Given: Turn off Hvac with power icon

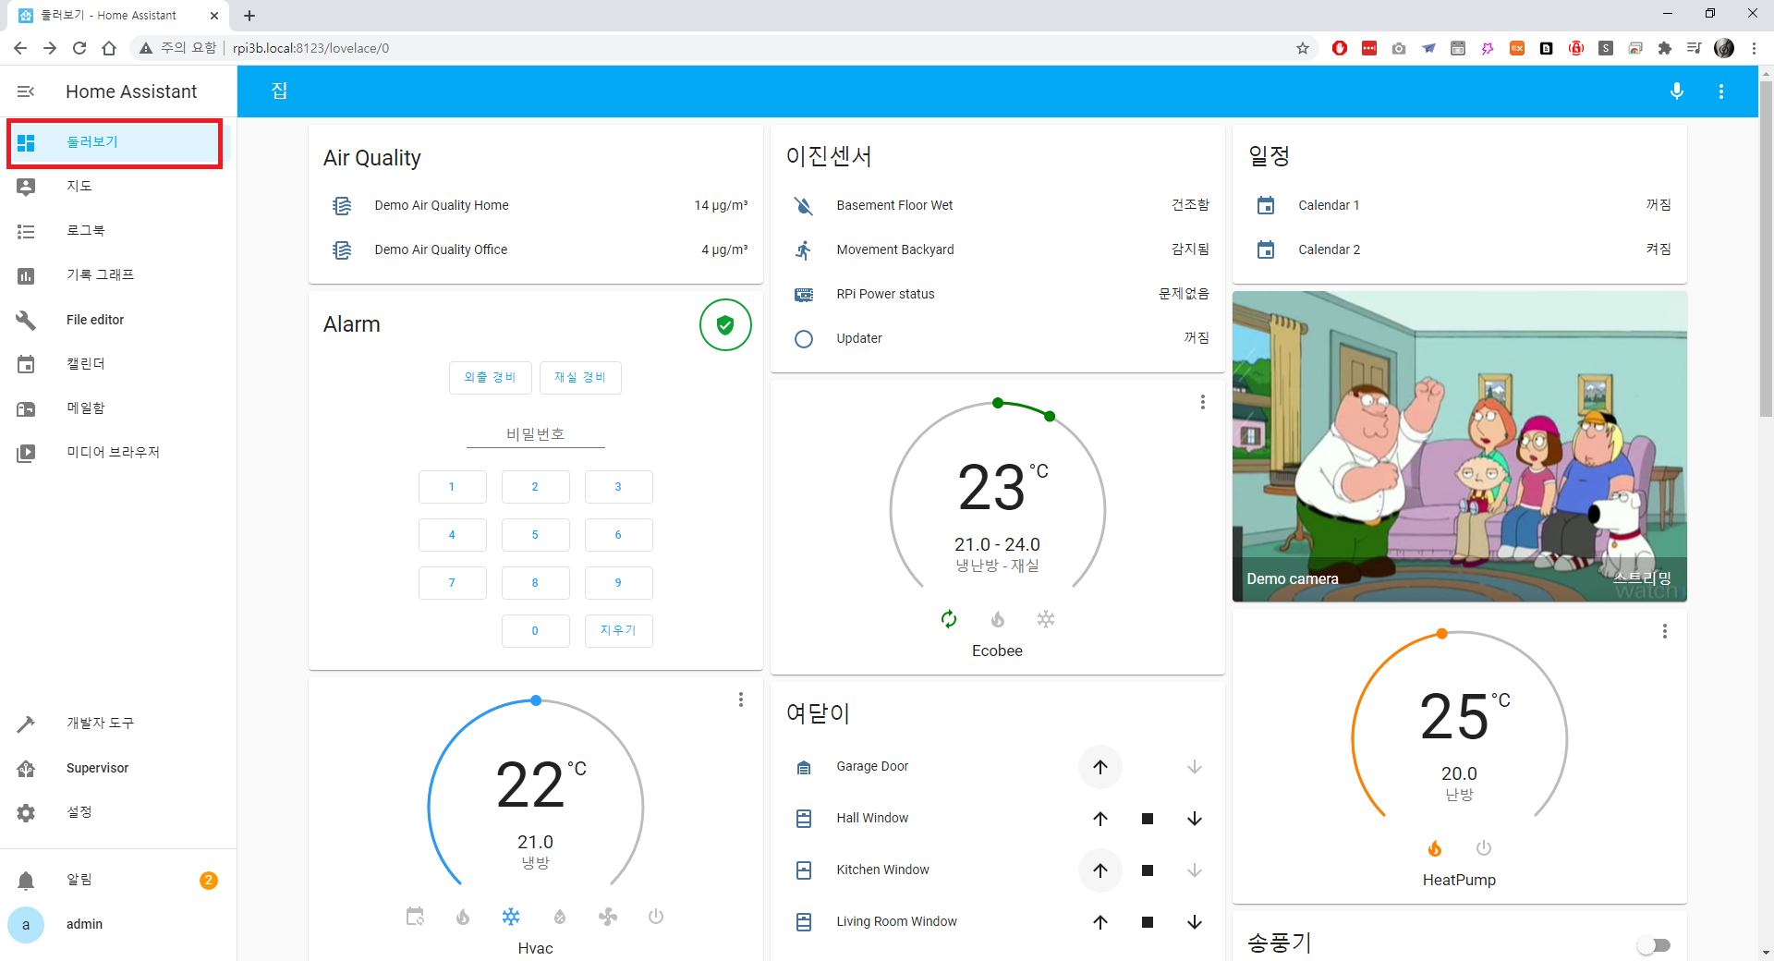Looking at the screenshot, I should (x=656, y=917).
